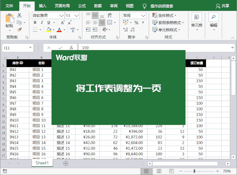Open the Page Layout (页面布局) tab

coord(62,6)
